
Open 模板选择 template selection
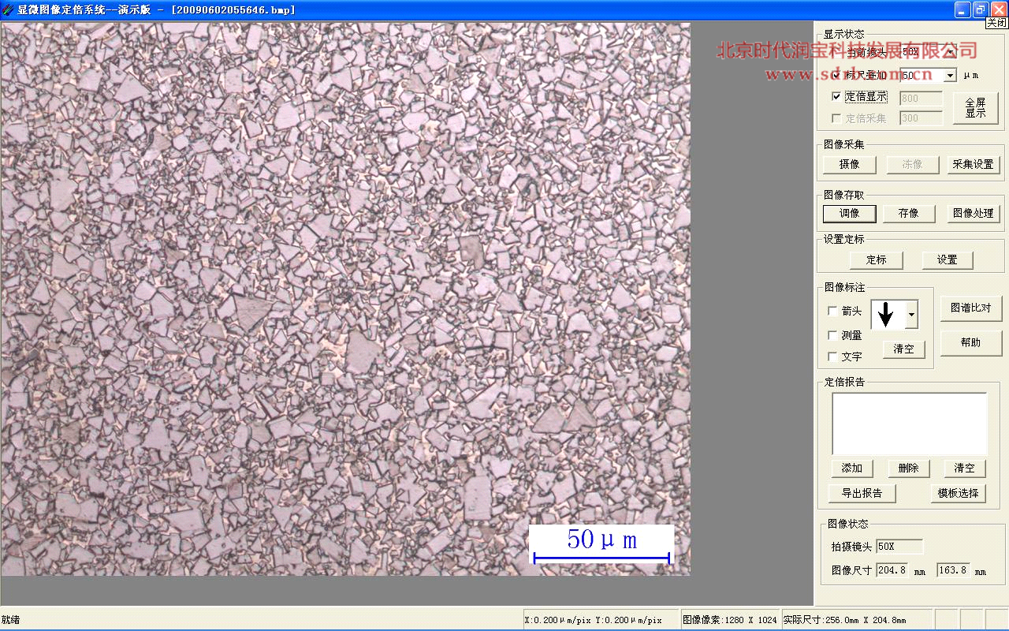pyautogui.click(x=958, y=493)
